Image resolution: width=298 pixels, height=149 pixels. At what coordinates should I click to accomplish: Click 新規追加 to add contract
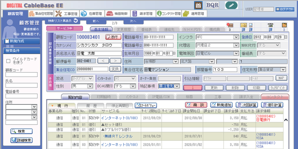click(222, 105)
